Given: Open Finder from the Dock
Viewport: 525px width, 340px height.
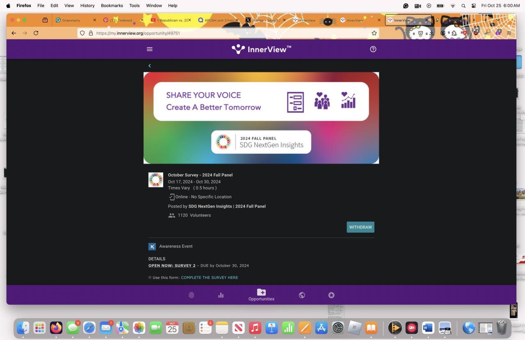Looking at the screenshot, I should (23, 328).
